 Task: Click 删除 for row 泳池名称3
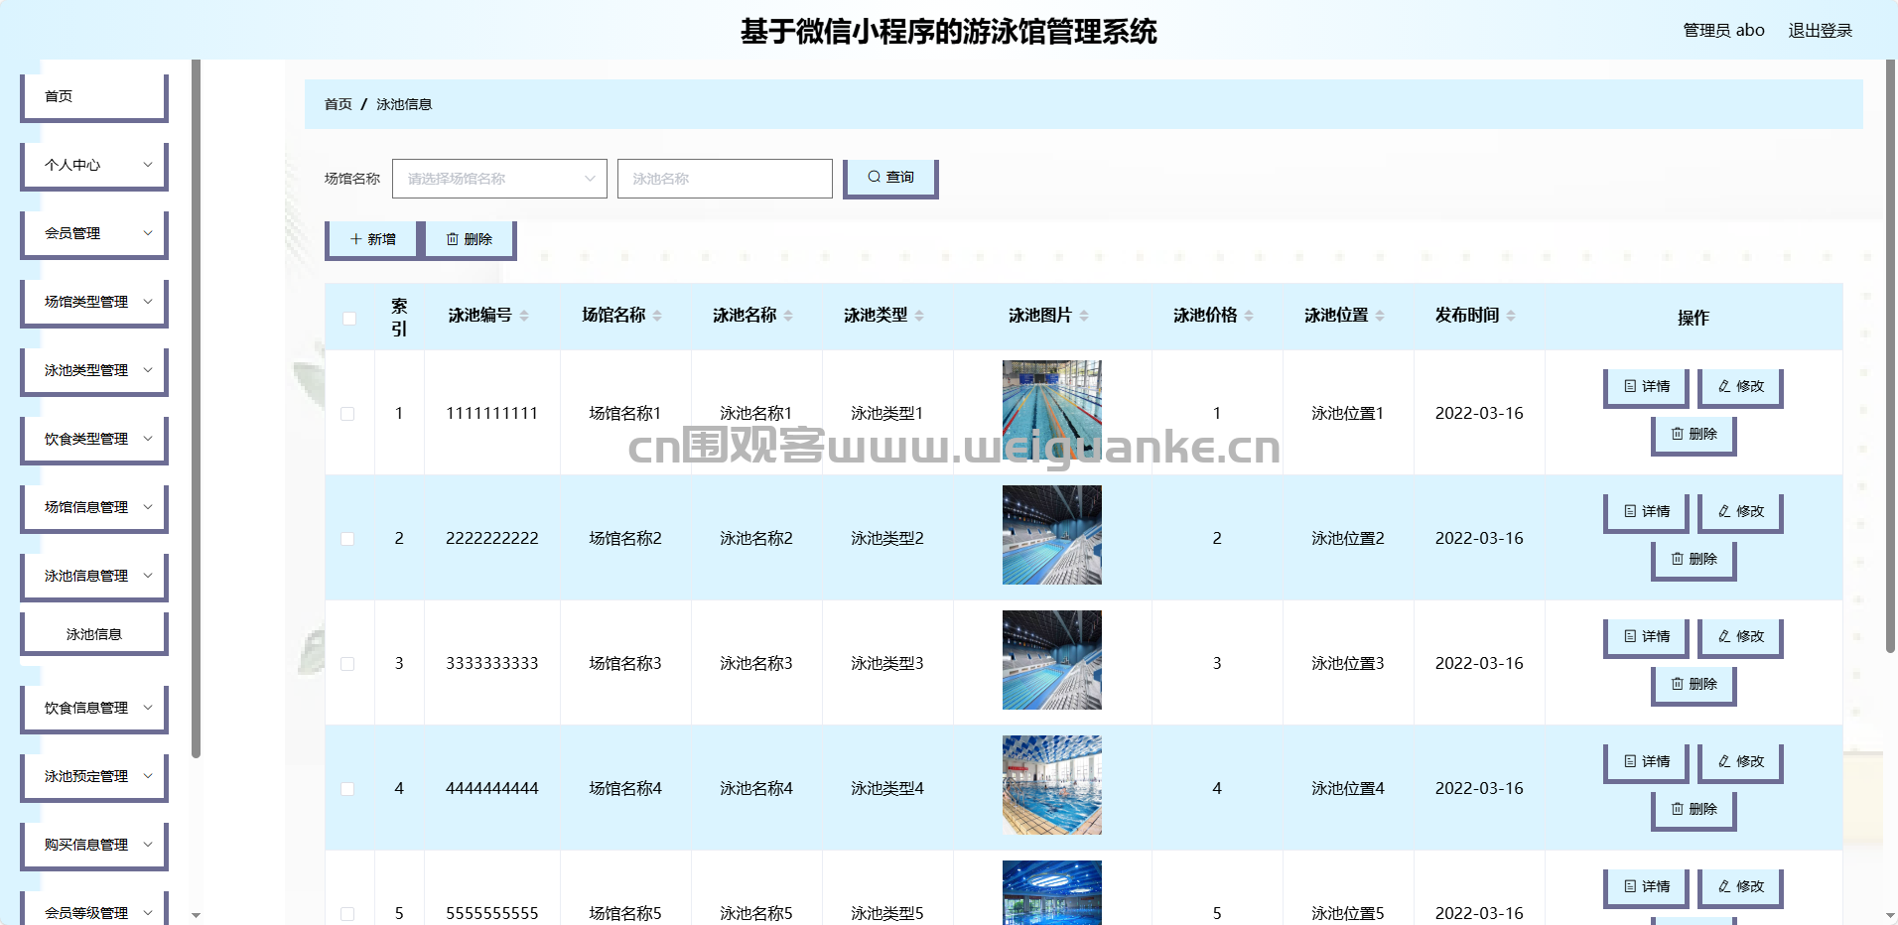1694,685
